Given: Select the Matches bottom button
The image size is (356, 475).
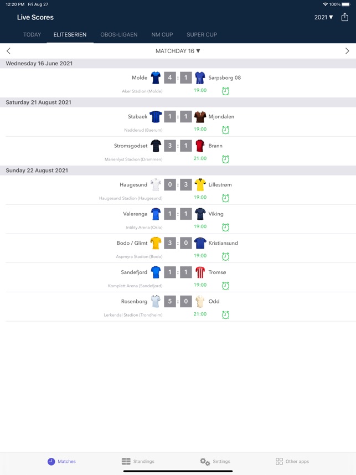Looking at the screenshot, I should 61,461.
